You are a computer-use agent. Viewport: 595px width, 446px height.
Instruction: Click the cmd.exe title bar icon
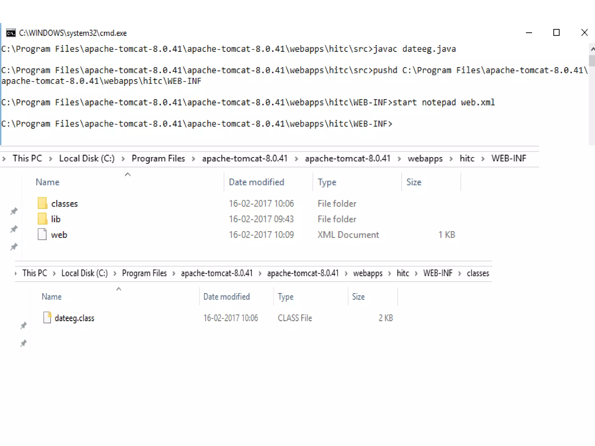(11, 33)
